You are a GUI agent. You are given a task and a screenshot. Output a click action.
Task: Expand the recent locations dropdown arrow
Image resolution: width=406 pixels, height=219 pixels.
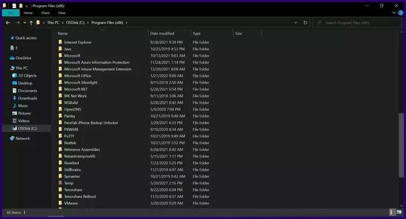pyautogui.click(x=24, y=23)
